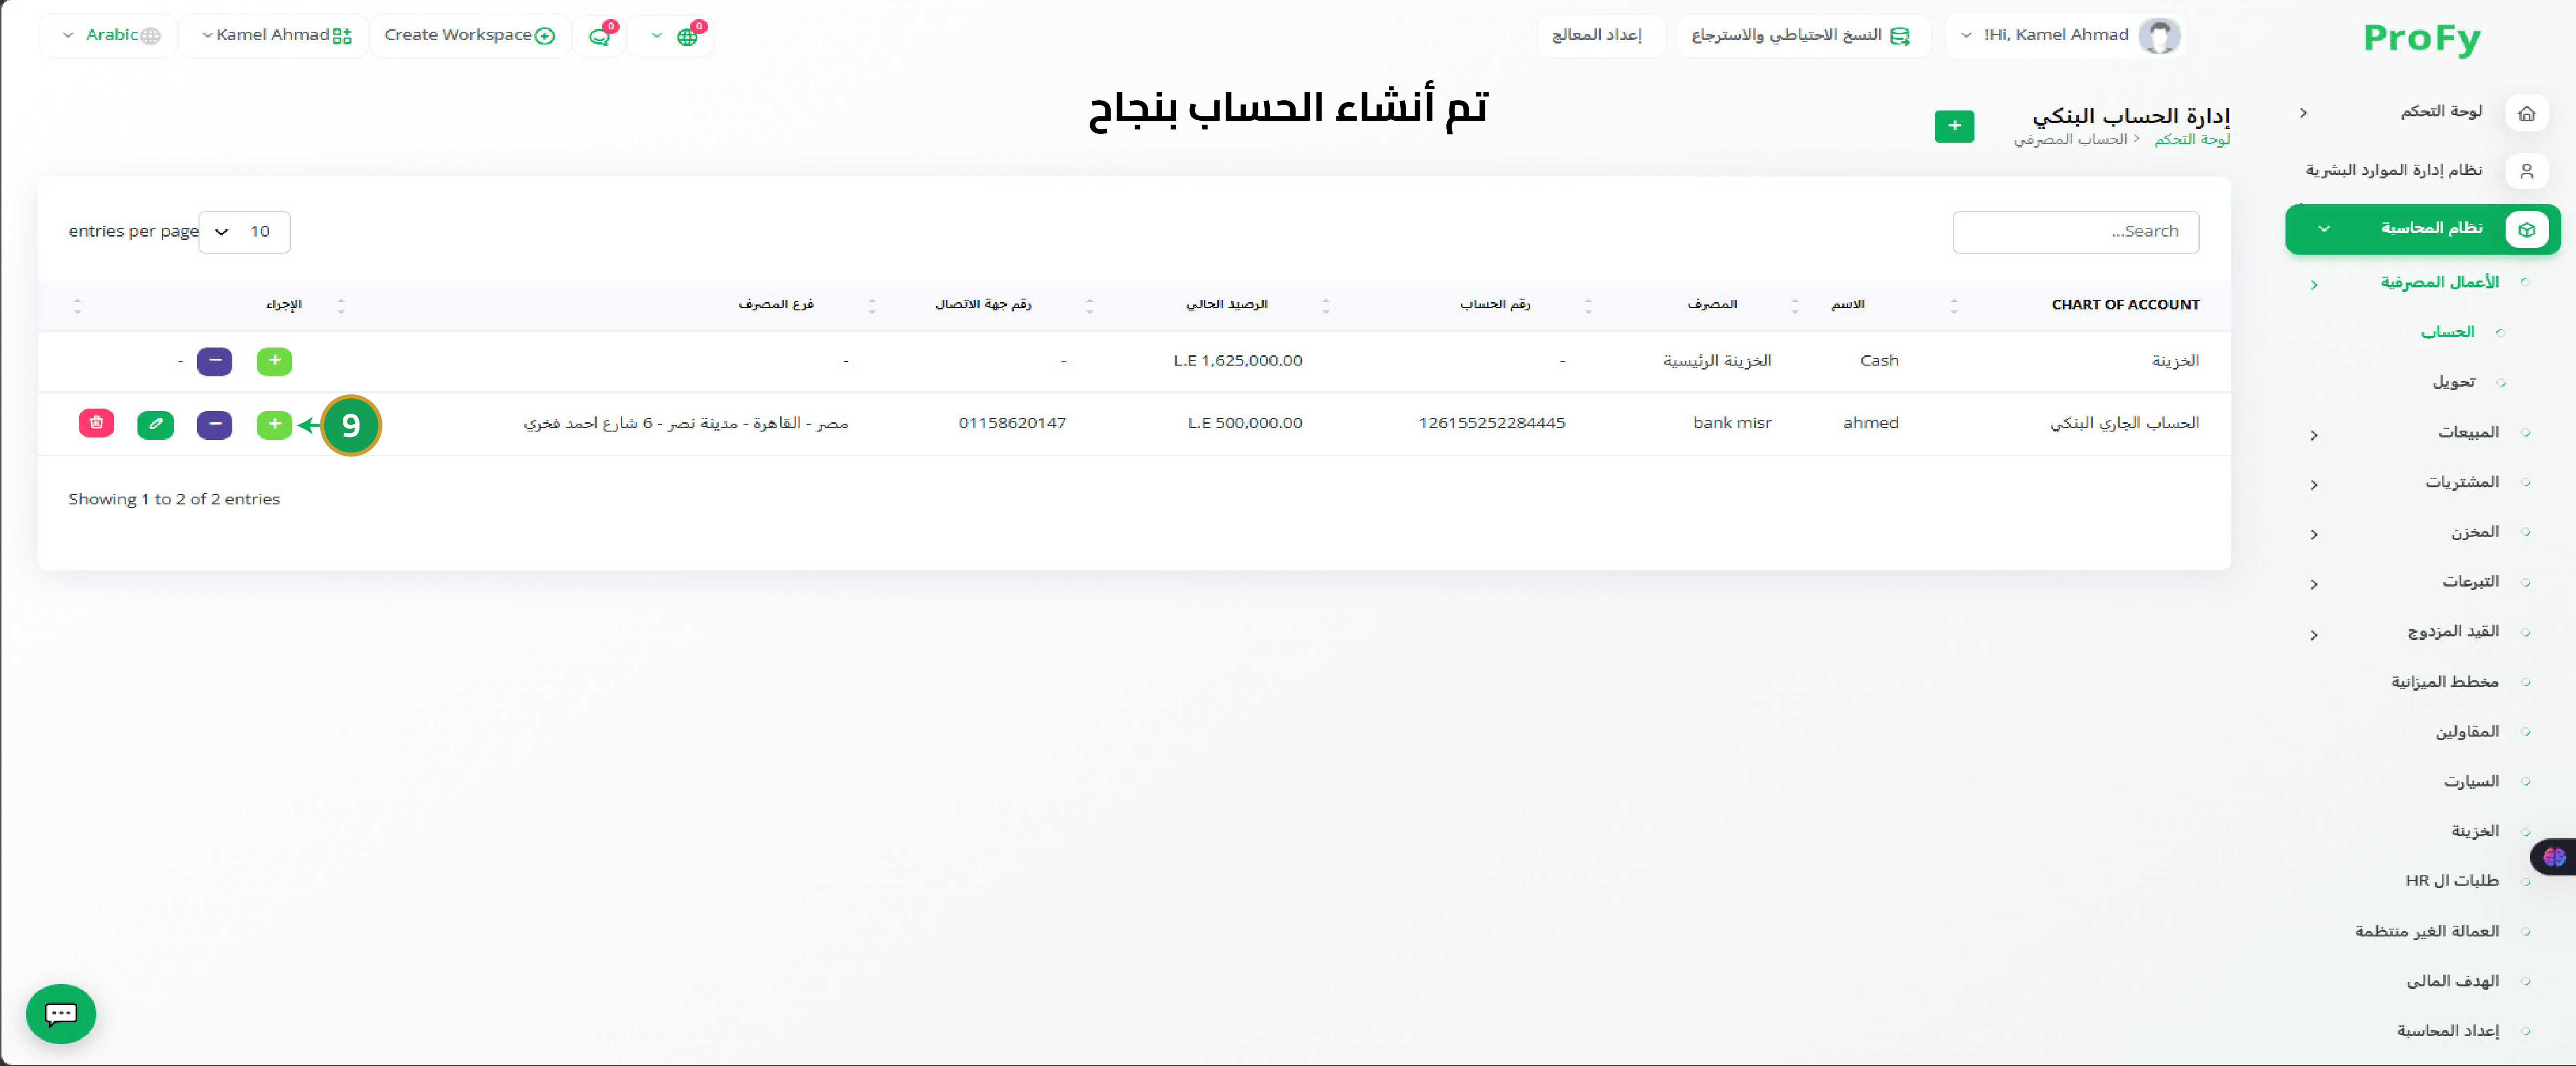Image resolution: width=2576 pixels, height=1066 pixels.
Task: Expand the القيد المزدوج sidebar submenu
Action: 2314,634
